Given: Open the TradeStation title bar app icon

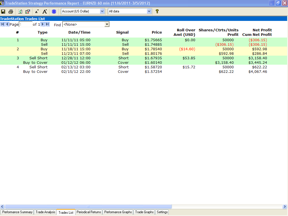Looking at the screenshot, I should point(2,3).
